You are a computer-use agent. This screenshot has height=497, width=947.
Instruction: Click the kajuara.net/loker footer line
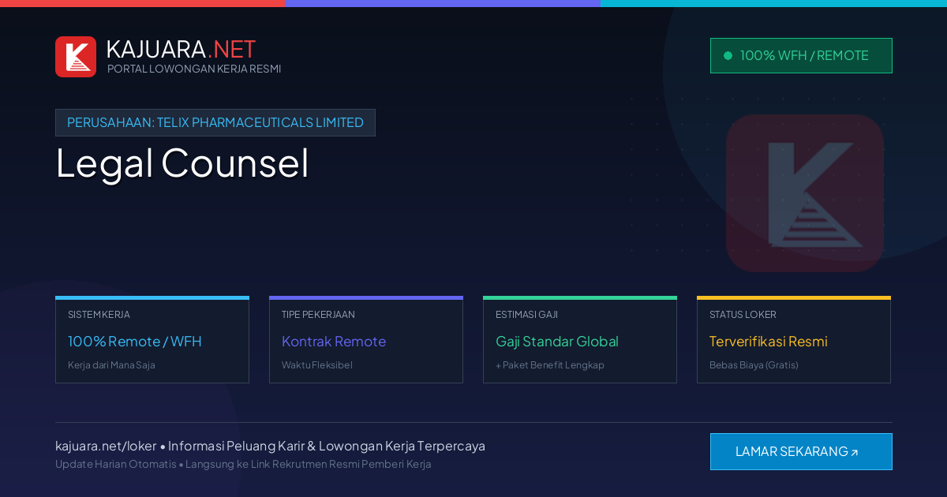tap(270, 446)
